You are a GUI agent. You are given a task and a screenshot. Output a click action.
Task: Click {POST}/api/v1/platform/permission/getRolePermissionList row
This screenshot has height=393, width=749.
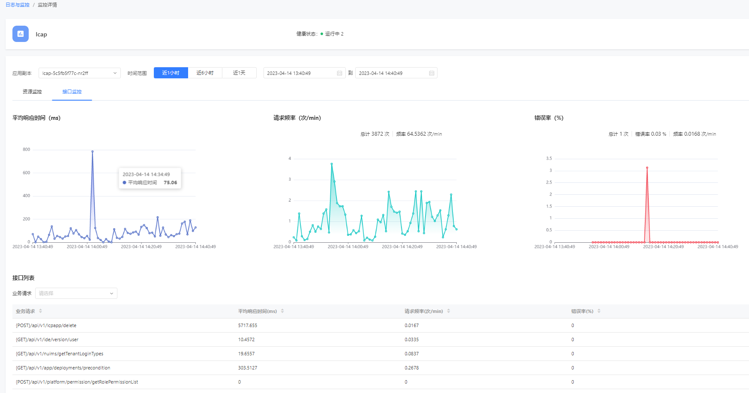click(x=380, y=382)
